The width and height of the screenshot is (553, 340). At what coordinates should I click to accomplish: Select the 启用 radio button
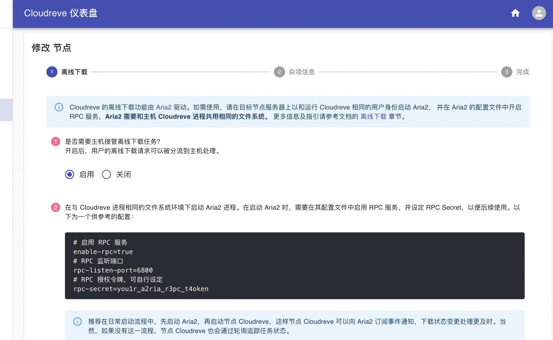pos(70,174)
